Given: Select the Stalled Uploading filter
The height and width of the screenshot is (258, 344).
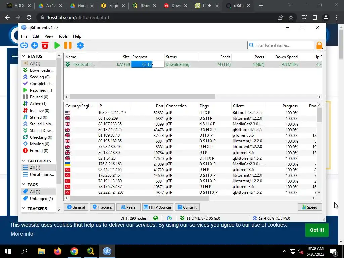Looking at the screenshot, I should [x=39, y=124].
